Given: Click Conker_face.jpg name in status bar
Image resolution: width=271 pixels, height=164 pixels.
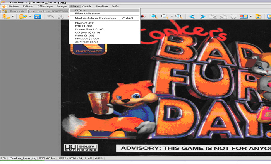Looking at the screenshot, I should 23,158.
